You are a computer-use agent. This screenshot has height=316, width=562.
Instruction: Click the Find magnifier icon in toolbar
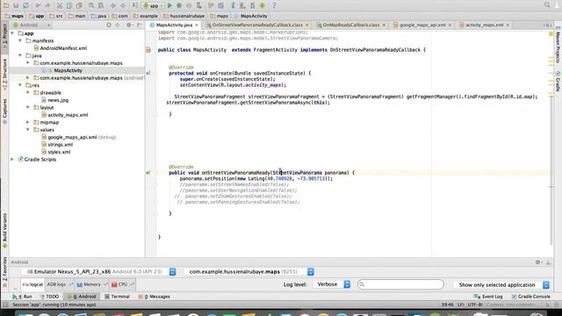pyautogui.click(x=91, y=5)
